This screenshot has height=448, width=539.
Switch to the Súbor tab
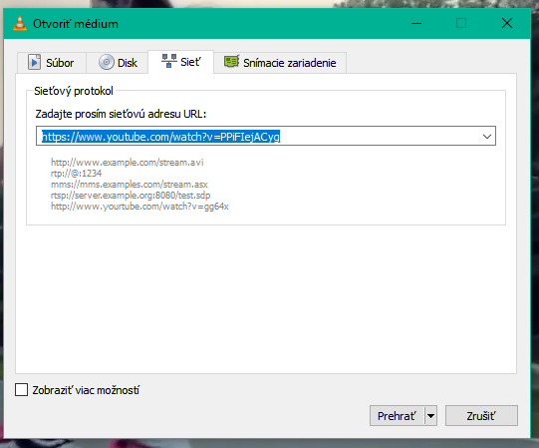tap(51, 63)
